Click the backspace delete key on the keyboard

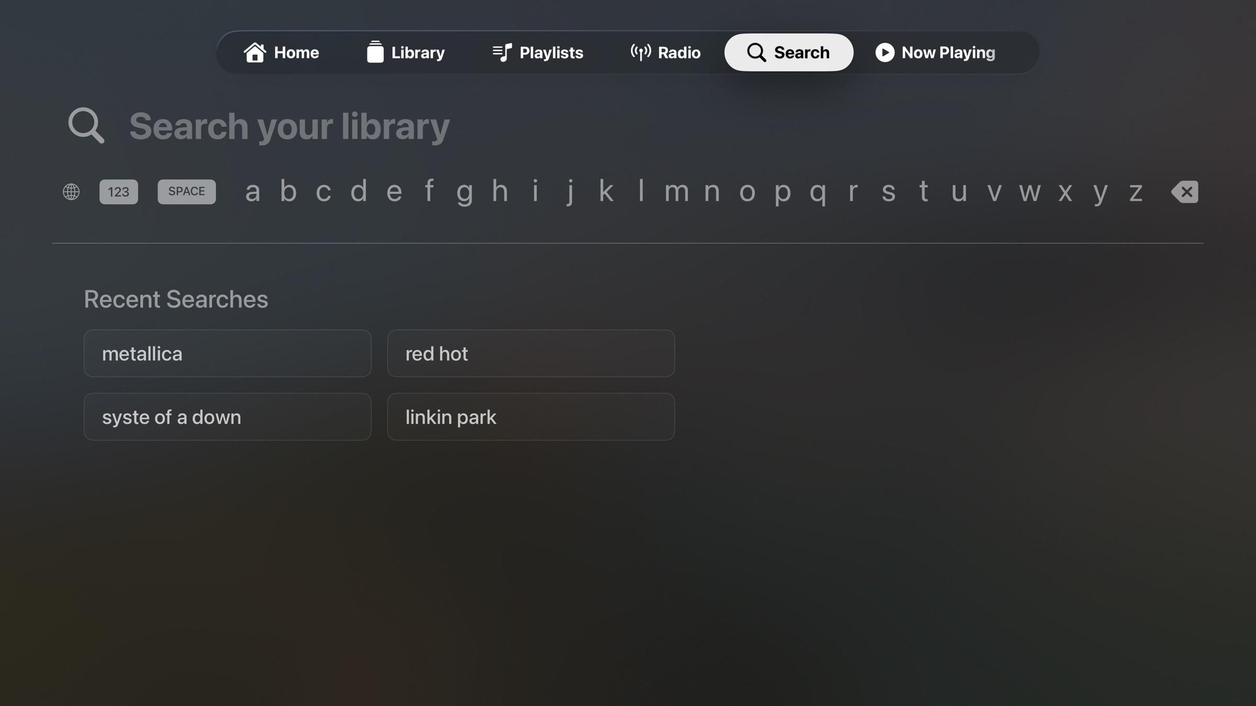[1185, 191]
